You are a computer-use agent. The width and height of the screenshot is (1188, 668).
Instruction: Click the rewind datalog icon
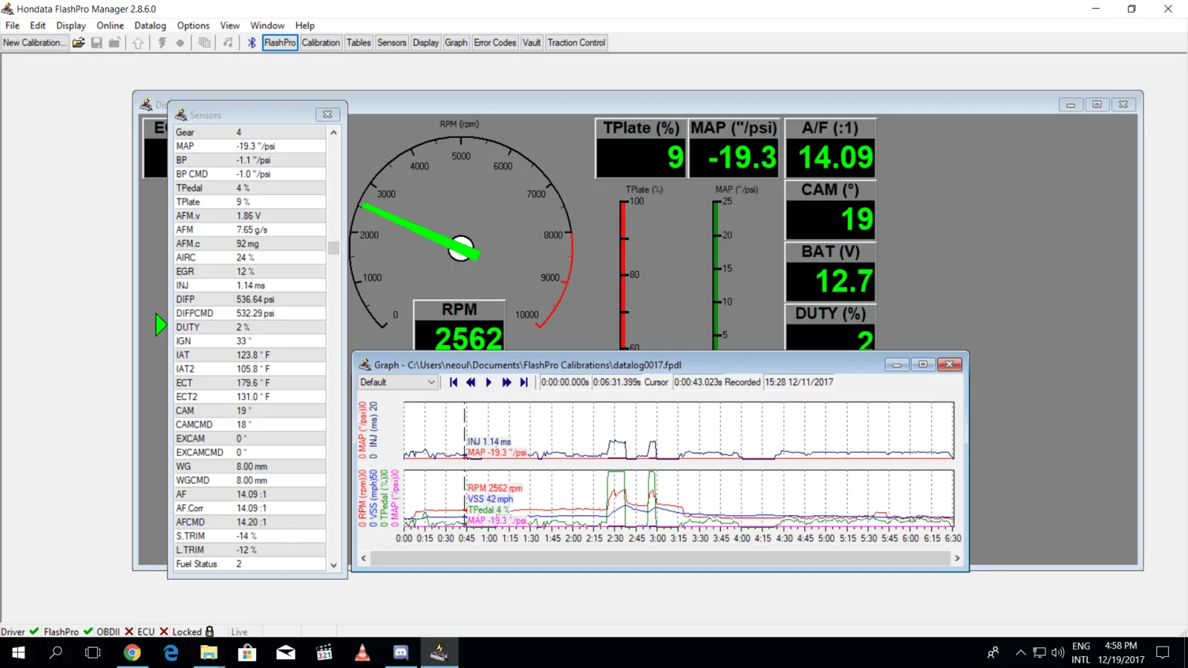[471, 382]
